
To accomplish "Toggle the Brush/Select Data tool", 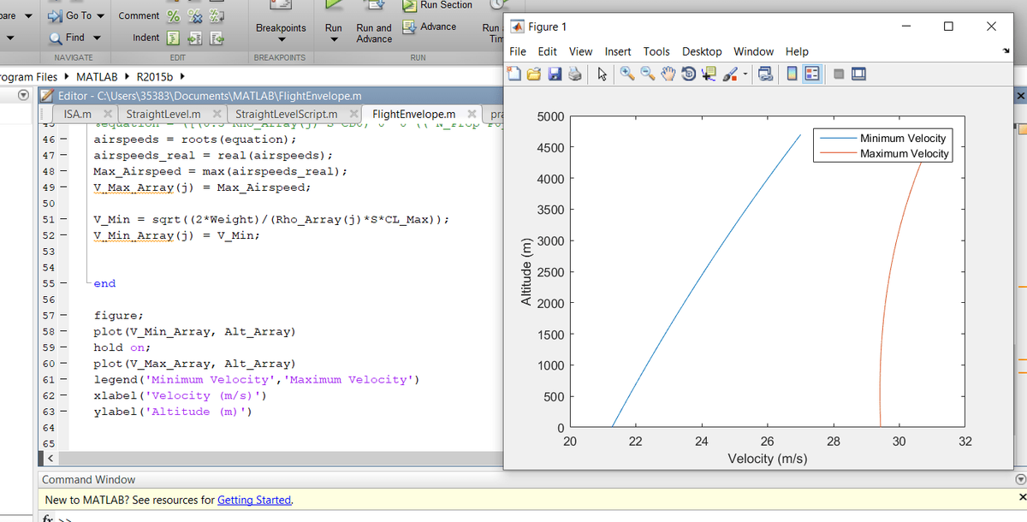I will click(x=728, y=74).
